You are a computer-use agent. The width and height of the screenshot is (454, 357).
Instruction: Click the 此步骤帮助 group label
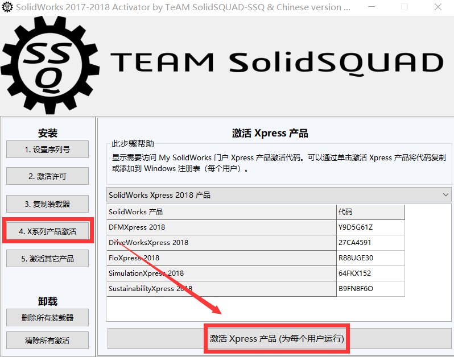[x=133, y=143]
